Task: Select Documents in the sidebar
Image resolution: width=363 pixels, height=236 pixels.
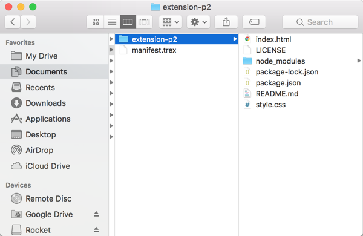Action: click(x=54, y=71)
